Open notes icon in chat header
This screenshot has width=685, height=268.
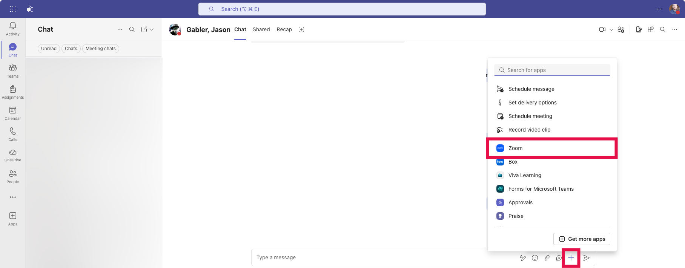639,29
